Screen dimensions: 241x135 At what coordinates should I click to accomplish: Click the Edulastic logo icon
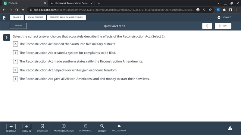coord(5,18)
